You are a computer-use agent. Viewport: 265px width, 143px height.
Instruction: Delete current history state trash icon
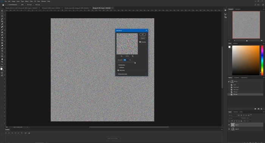tap(262, 109)
